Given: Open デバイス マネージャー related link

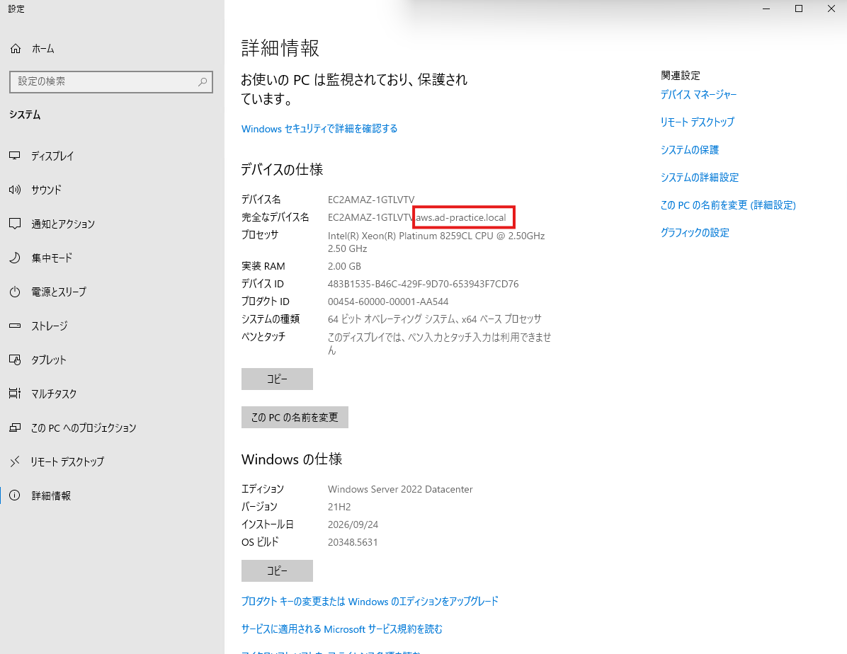Looking at the screenshot, I should (x=698, y=95).
